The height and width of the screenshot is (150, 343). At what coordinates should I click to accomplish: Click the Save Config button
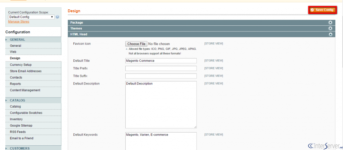pyautogui.click(x=322, y=10)
